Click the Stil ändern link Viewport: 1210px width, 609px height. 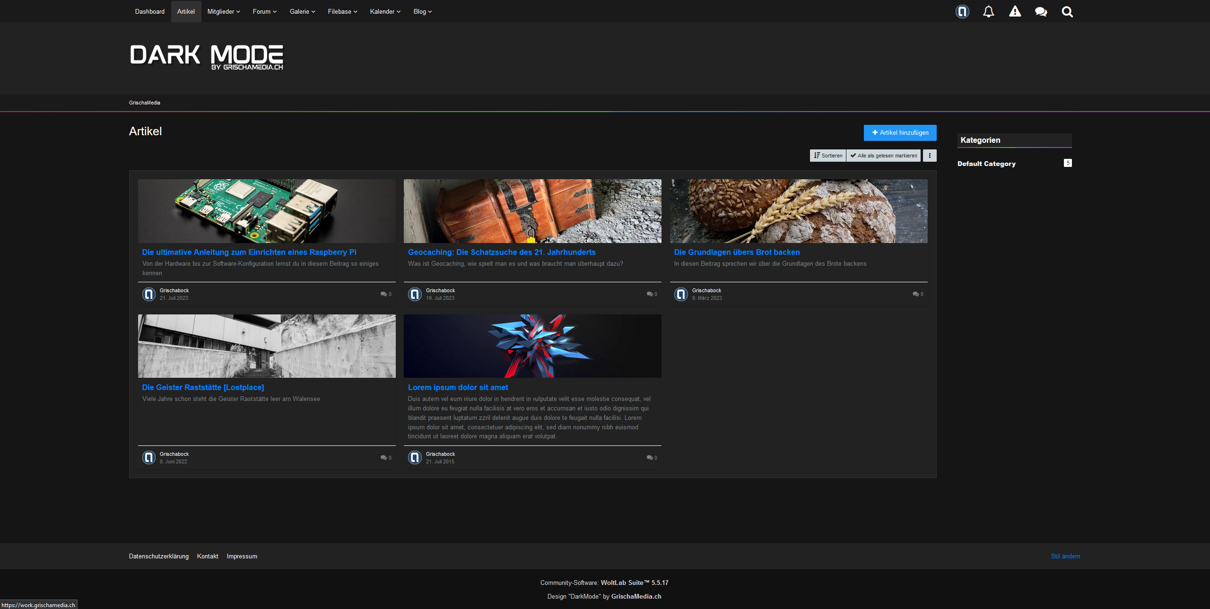(x=1065, y=556)
